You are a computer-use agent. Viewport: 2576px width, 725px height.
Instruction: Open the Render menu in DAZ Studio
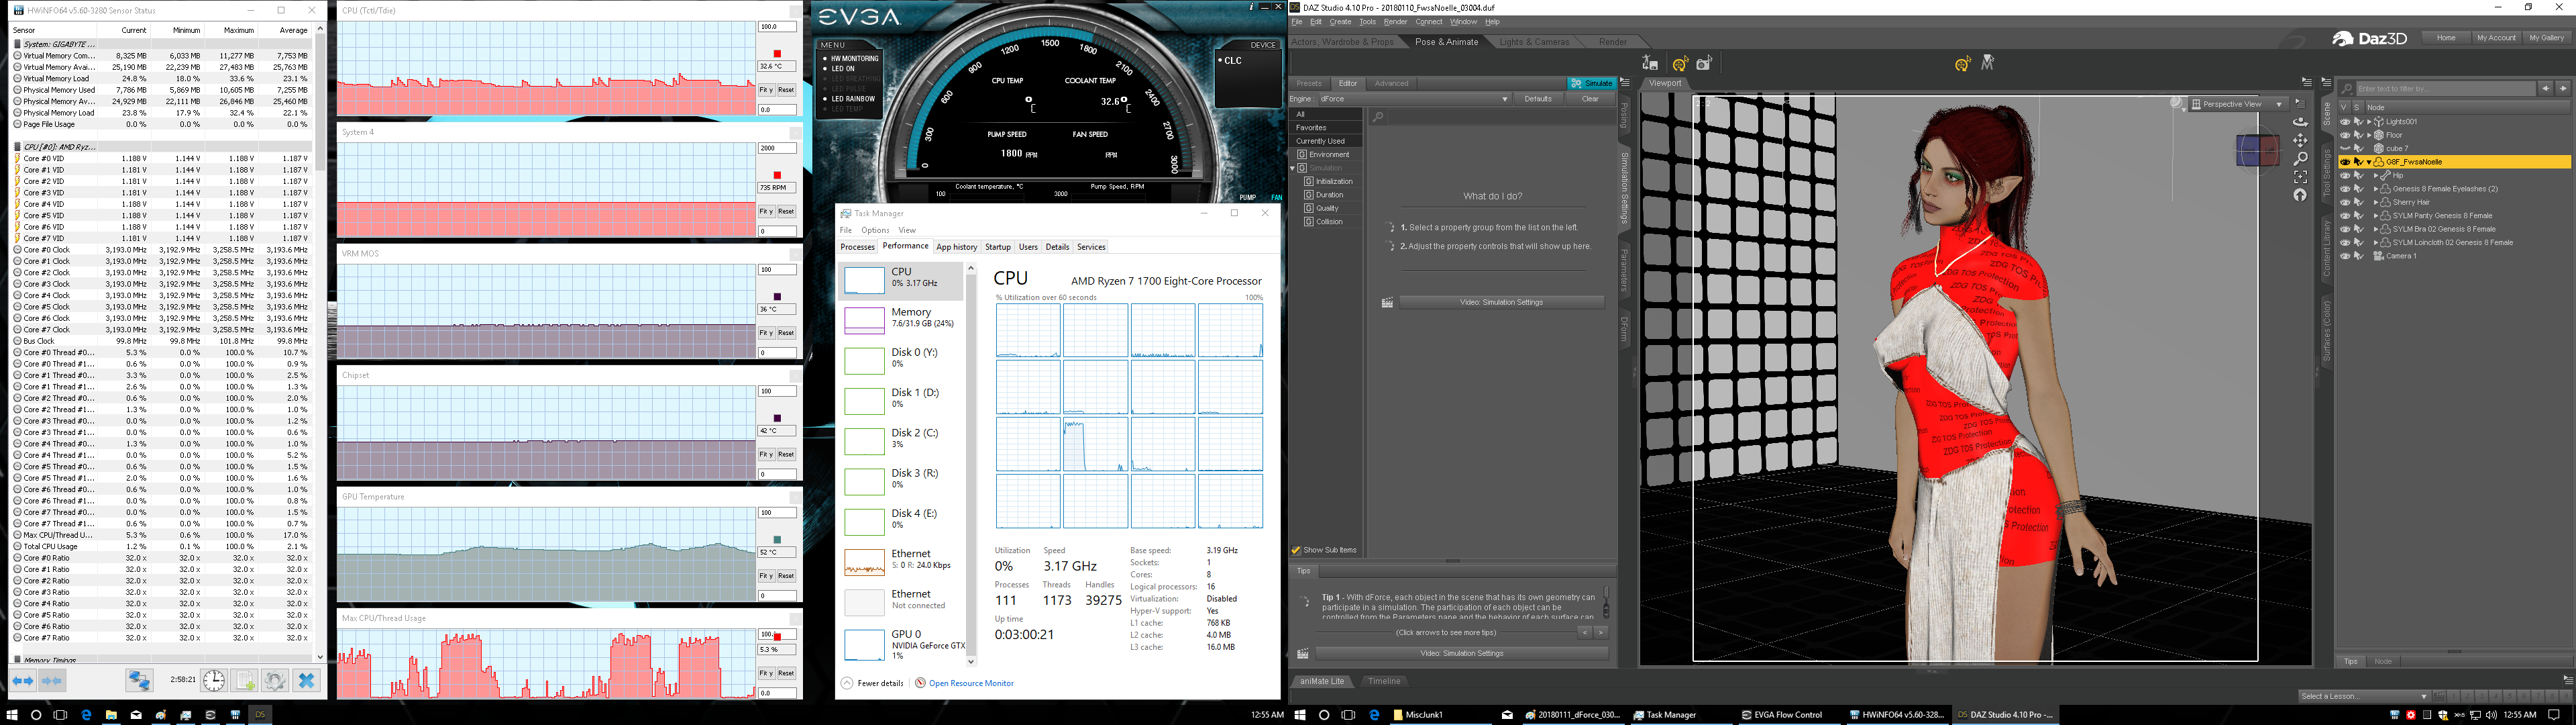coord(1395,22)
